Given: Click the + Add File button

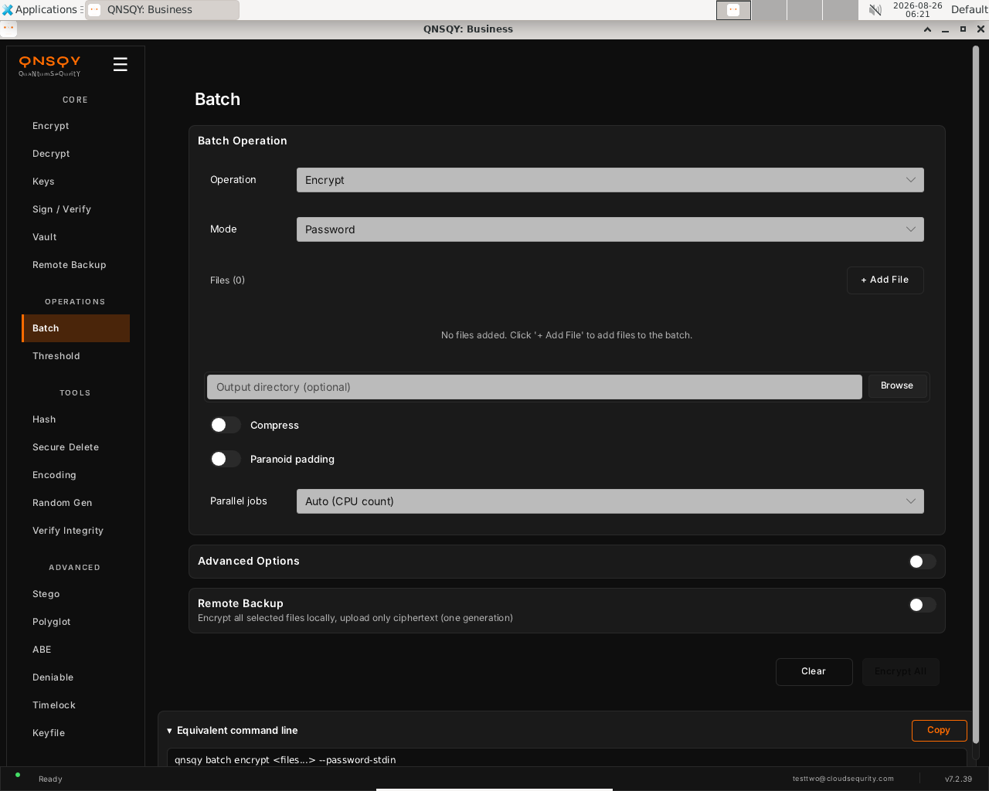Looking at the screenshot, I should (x=885, y=280).
